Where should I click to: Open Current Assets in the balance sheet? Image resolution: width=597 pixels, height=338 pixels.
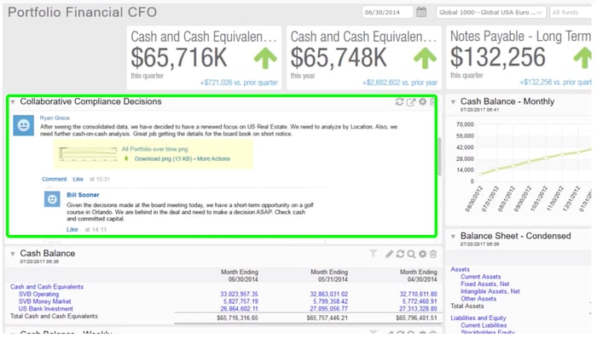click(x=480, y=277)
